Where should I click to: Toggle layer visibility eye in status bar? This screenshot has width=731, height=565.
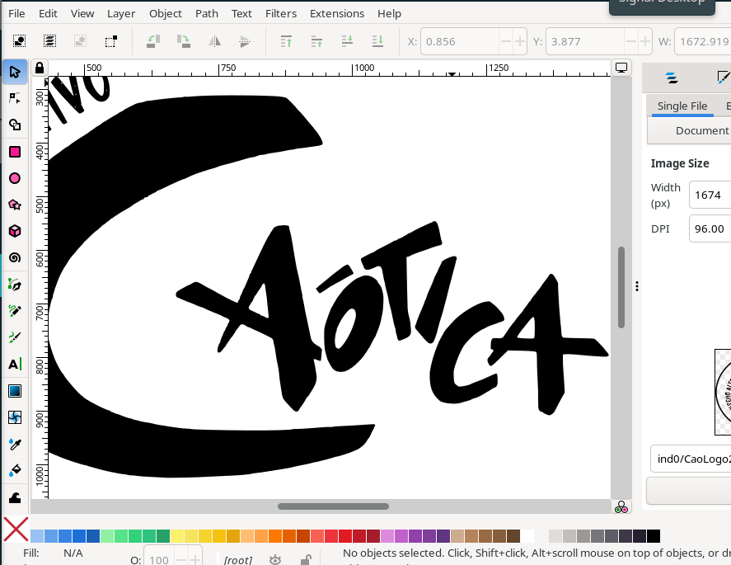tap(275, 560)
